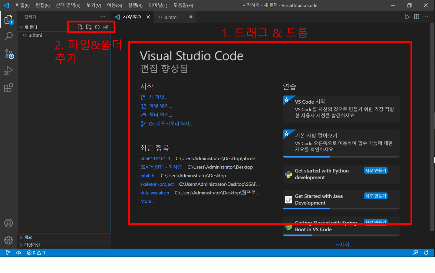Screen dimensions: 435x273
Task: Open Get started with Python development card
Action: 341,174
